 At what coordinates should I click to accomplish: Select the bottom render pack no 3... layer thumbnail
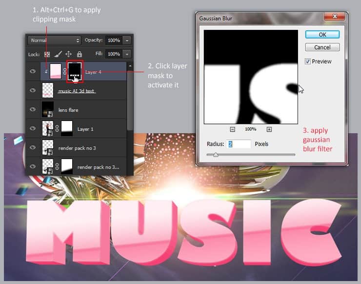48,166
